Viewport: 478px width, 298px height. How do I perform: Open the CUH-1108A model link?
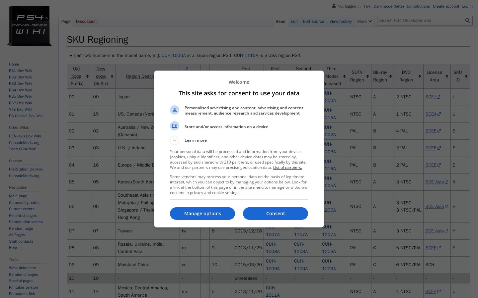point(301,248)
